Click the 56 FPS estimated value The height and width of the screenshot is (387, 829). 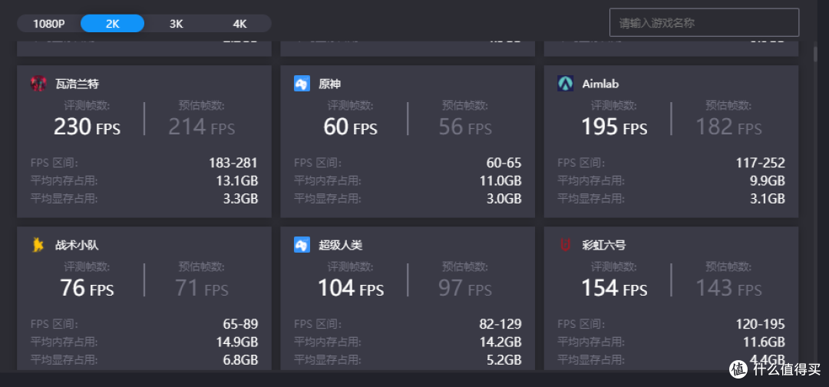click(465, 127)
